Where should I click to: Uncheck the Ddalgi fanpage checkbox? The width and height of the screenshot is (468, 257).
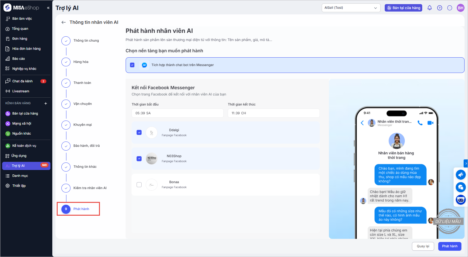(x=139, y=132)
